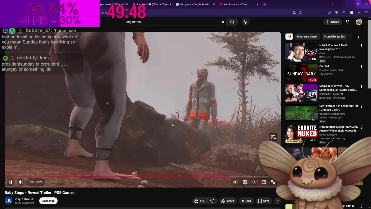Viewport: 371px width, 209px height.
Task: Bookmark this page with the star
Action: pos(300,12)
